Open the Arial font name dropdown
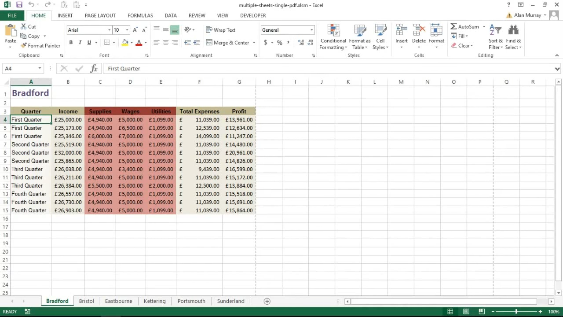The image size is (563, 317). click(x=110, y=30)
